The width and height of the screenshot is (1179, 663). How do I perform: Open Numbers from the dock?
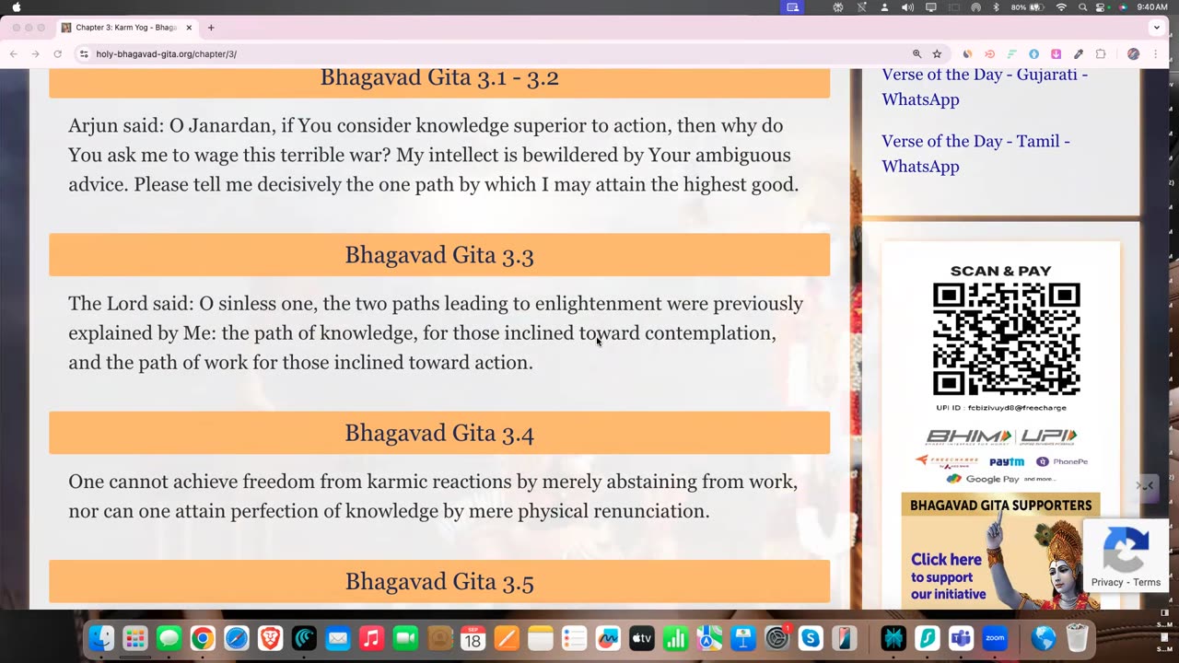(675, 638)
